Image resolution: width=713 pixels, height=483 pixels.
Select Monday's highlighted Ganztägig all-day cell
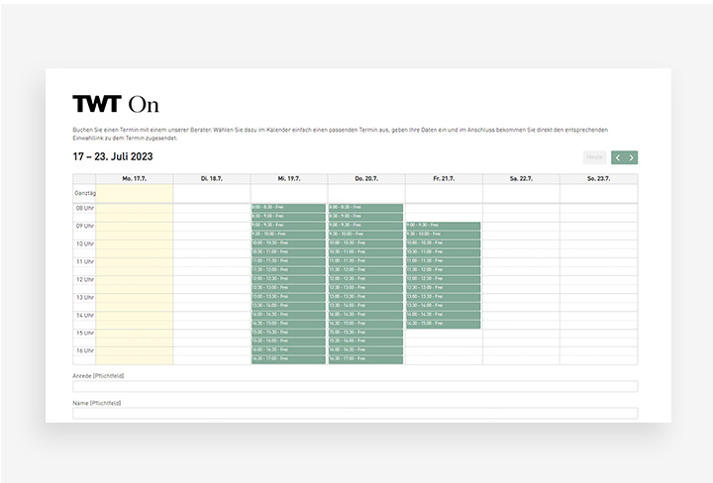point(134,194)
